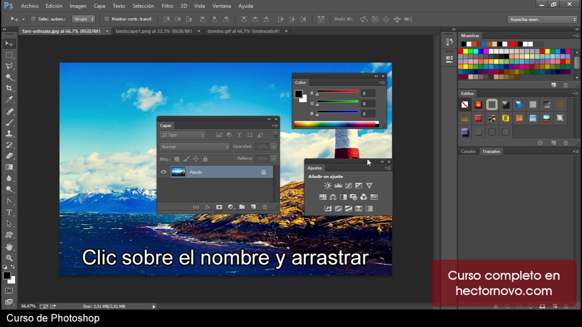This screenshot has width=582, height=327.
Task: Select the Hand tool
Action: 9,247
